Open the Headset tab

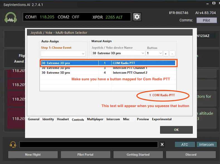click(x=63, y=119)
